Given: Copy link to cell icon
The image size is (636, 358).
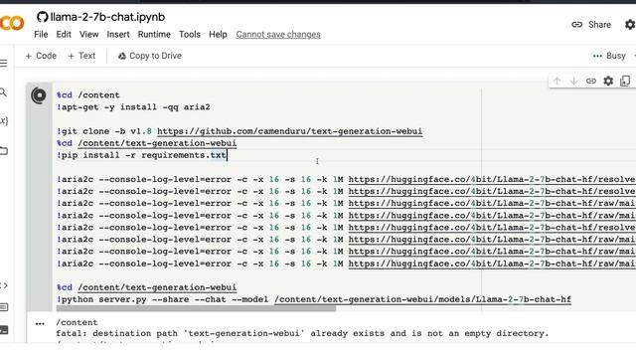Looking at the screenshot, I should [x=591, y=81].
